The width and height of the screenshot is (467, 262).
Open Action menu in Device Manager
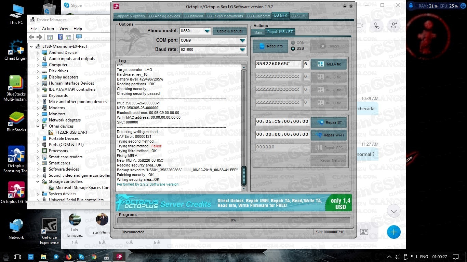point(48,29)
